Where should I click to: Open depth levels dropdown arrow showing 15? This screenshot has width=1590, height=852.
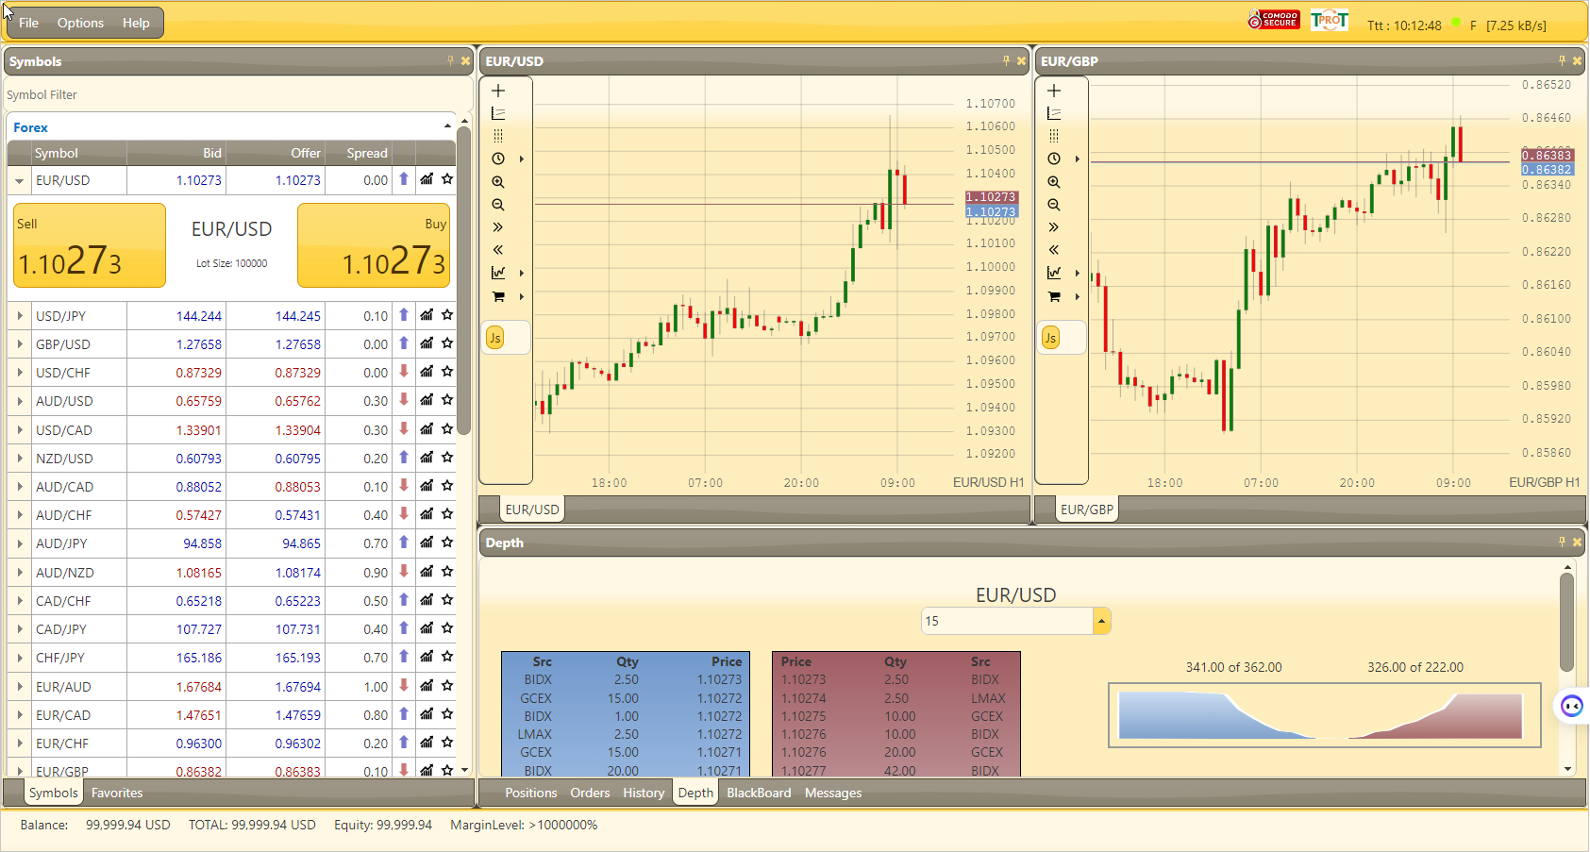pos(1101,621)
